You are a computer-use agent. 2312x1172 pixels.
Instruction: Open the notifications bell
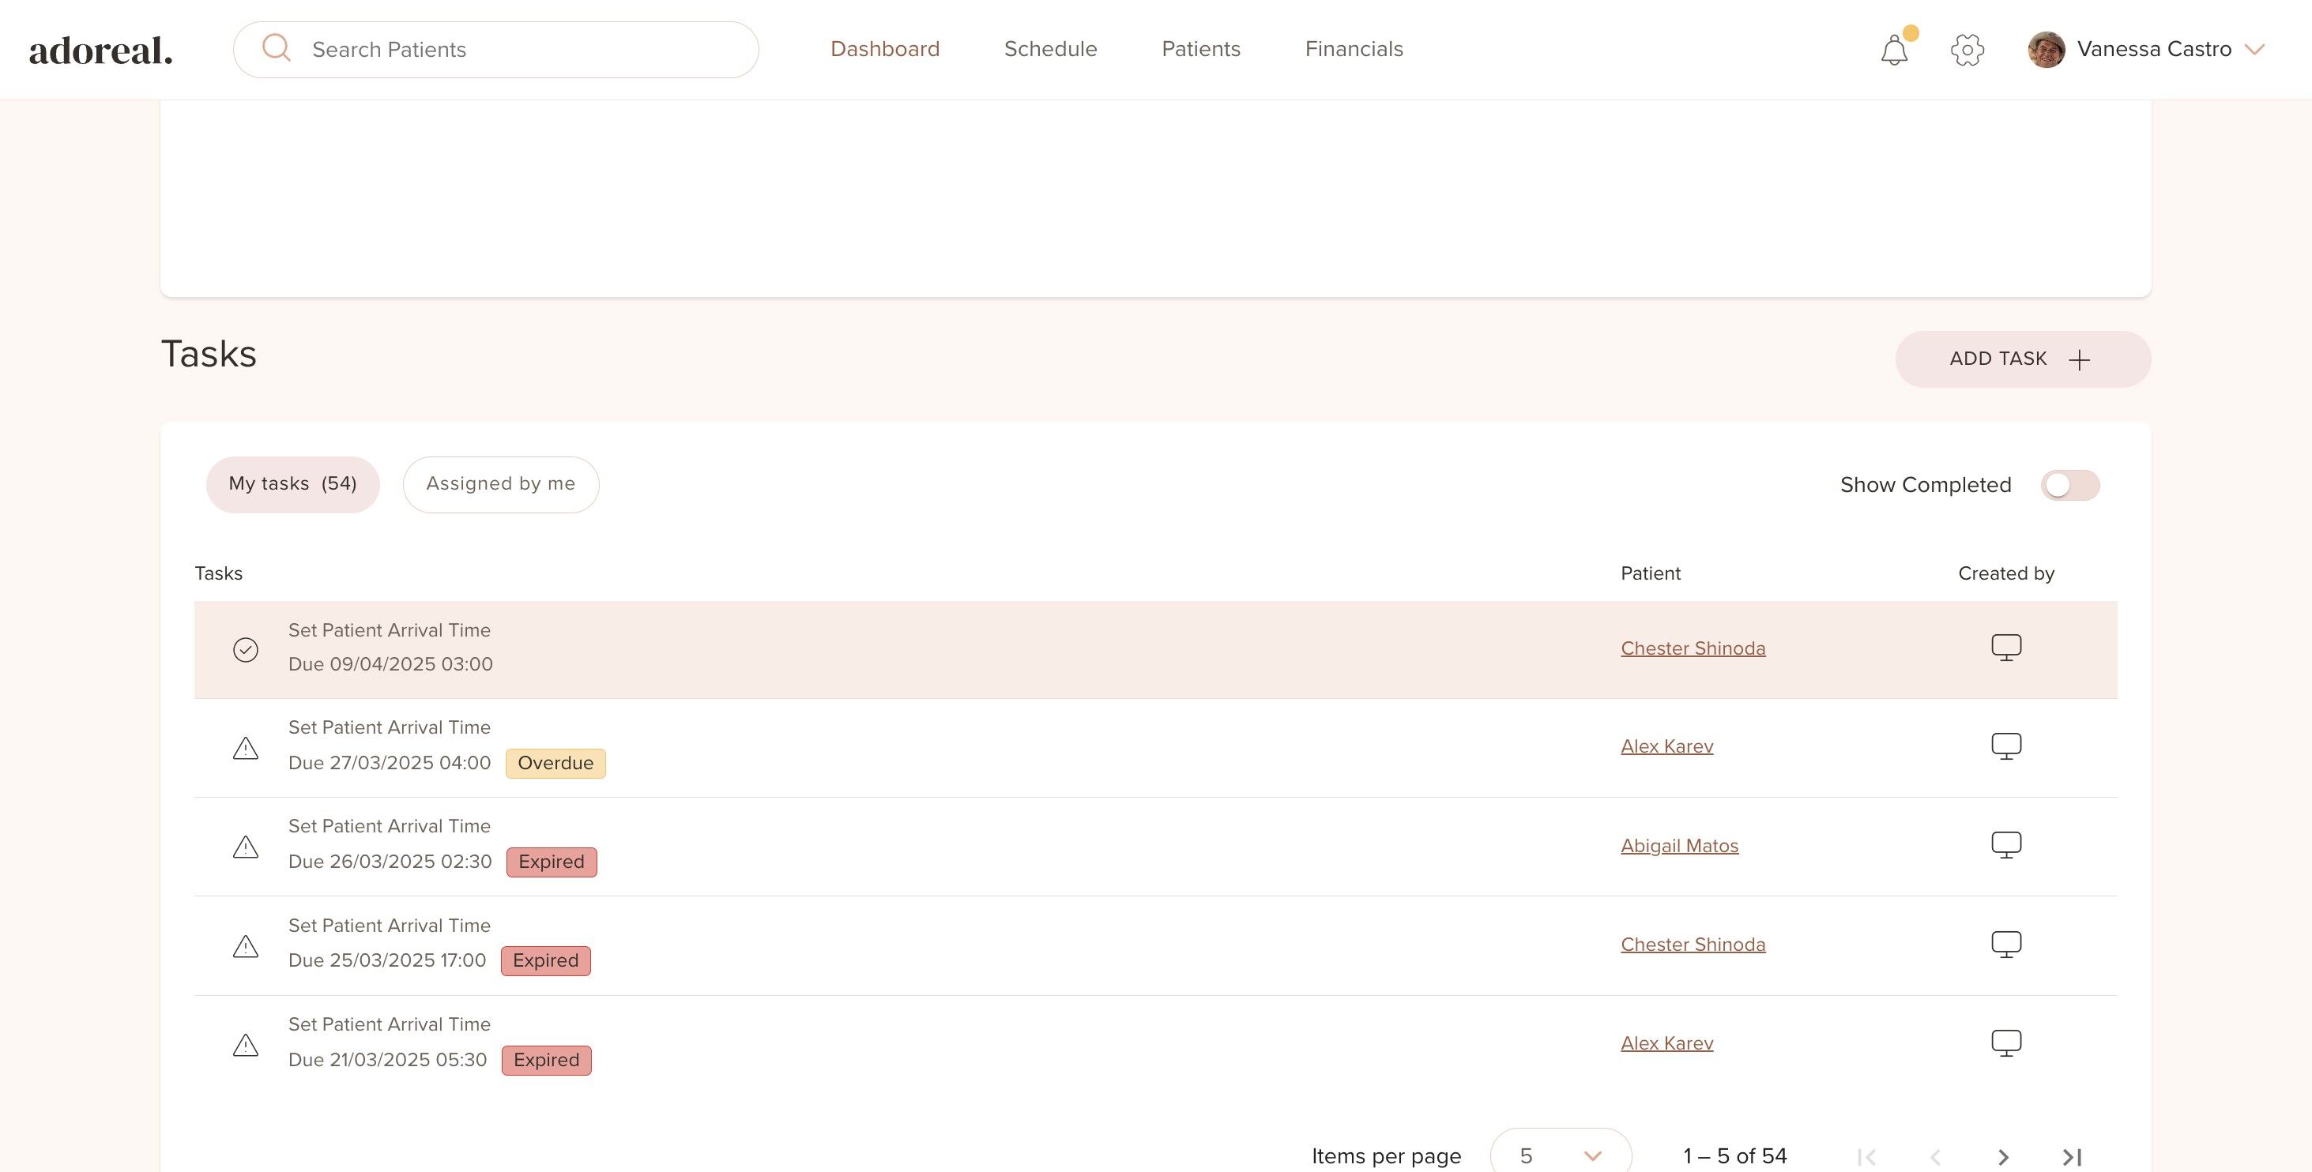(1894, 51)
